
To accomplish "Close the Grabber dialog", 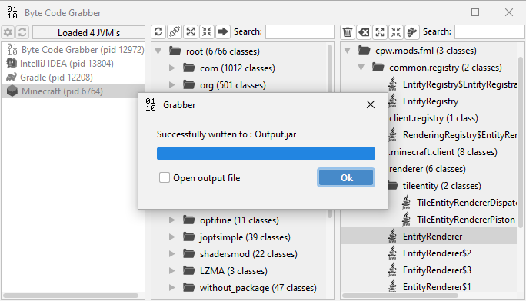I will (x=371, y=104).
